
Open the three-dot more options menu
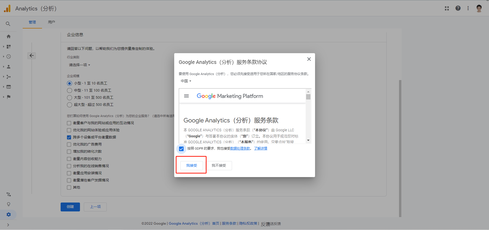pyautogui.click(x=468, y=8)
